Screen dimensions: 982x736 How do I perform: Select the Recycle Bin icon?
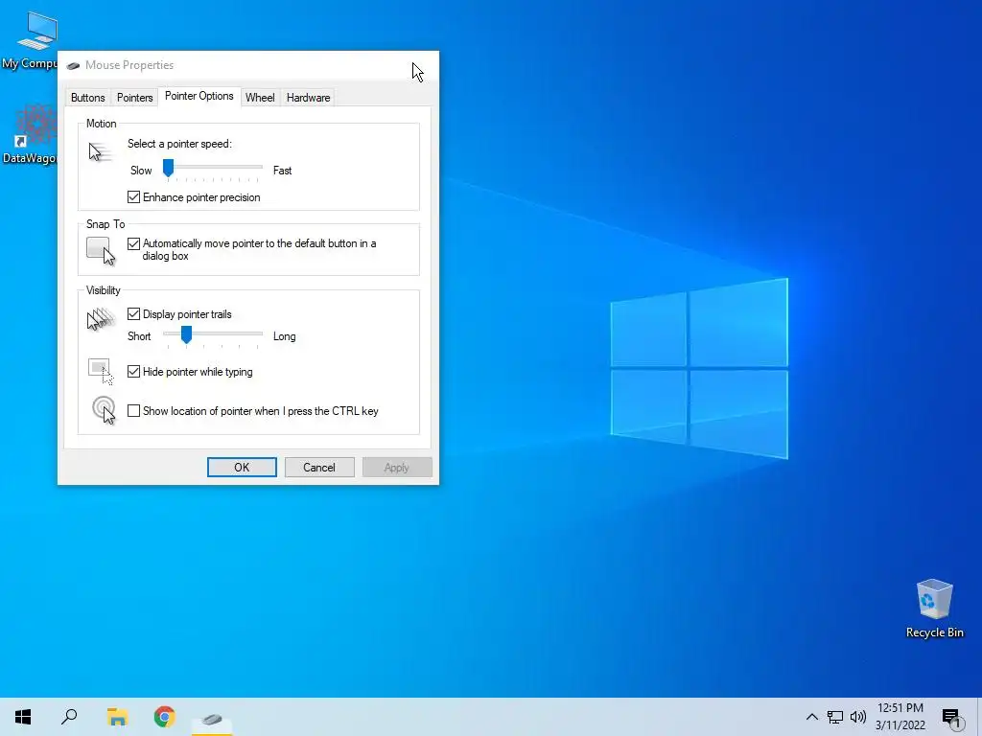pos(934,608)
